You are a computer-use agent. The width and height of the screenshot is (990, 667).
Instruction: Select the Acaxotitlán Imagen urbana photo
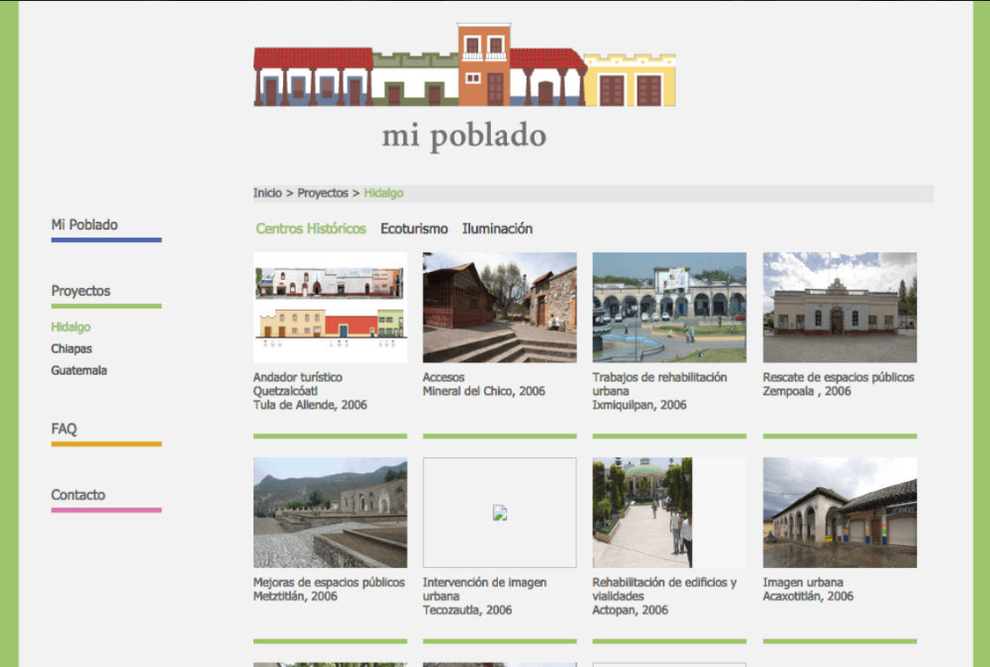pos(840,513)
